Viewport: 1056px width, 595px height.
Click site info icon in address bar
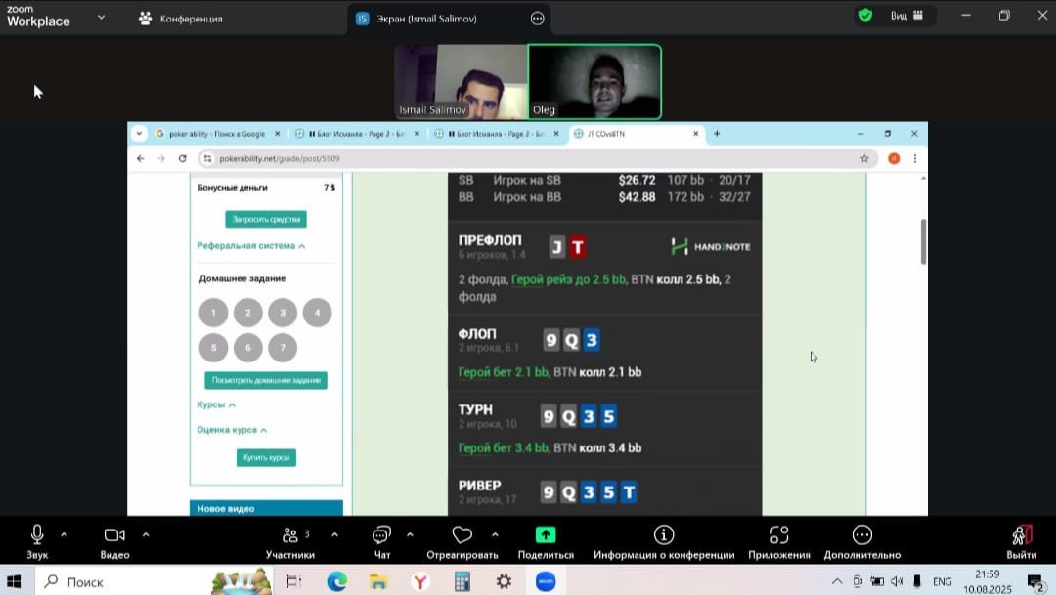207,159
